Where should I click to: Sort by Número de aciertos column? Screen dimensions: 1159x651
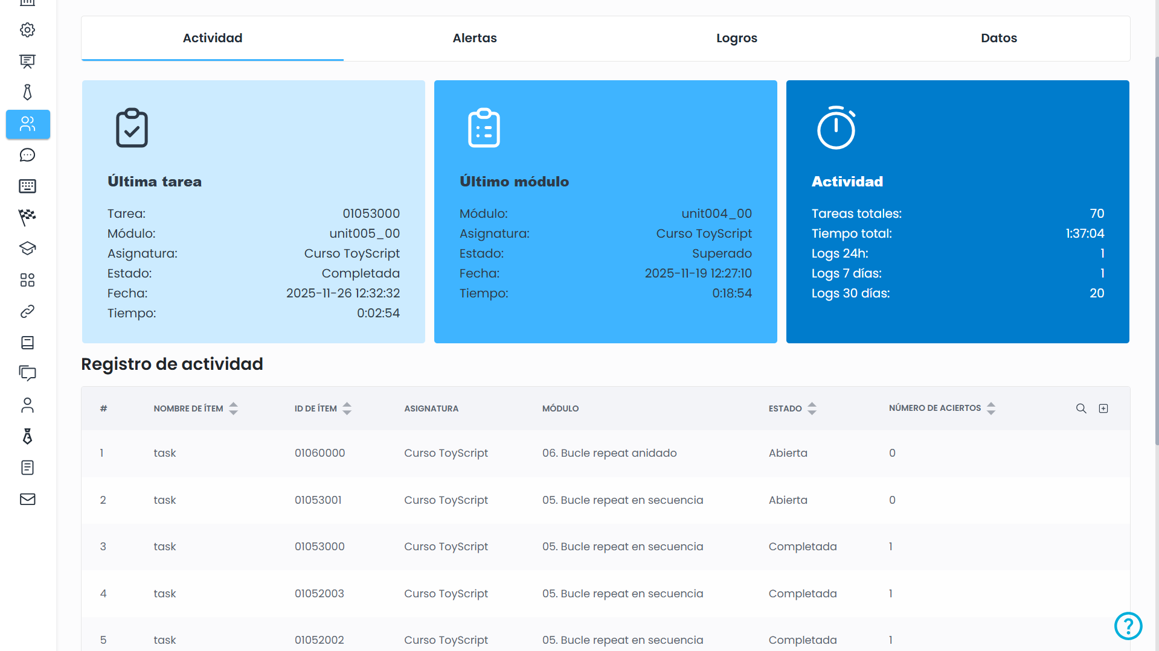point(990,408)
